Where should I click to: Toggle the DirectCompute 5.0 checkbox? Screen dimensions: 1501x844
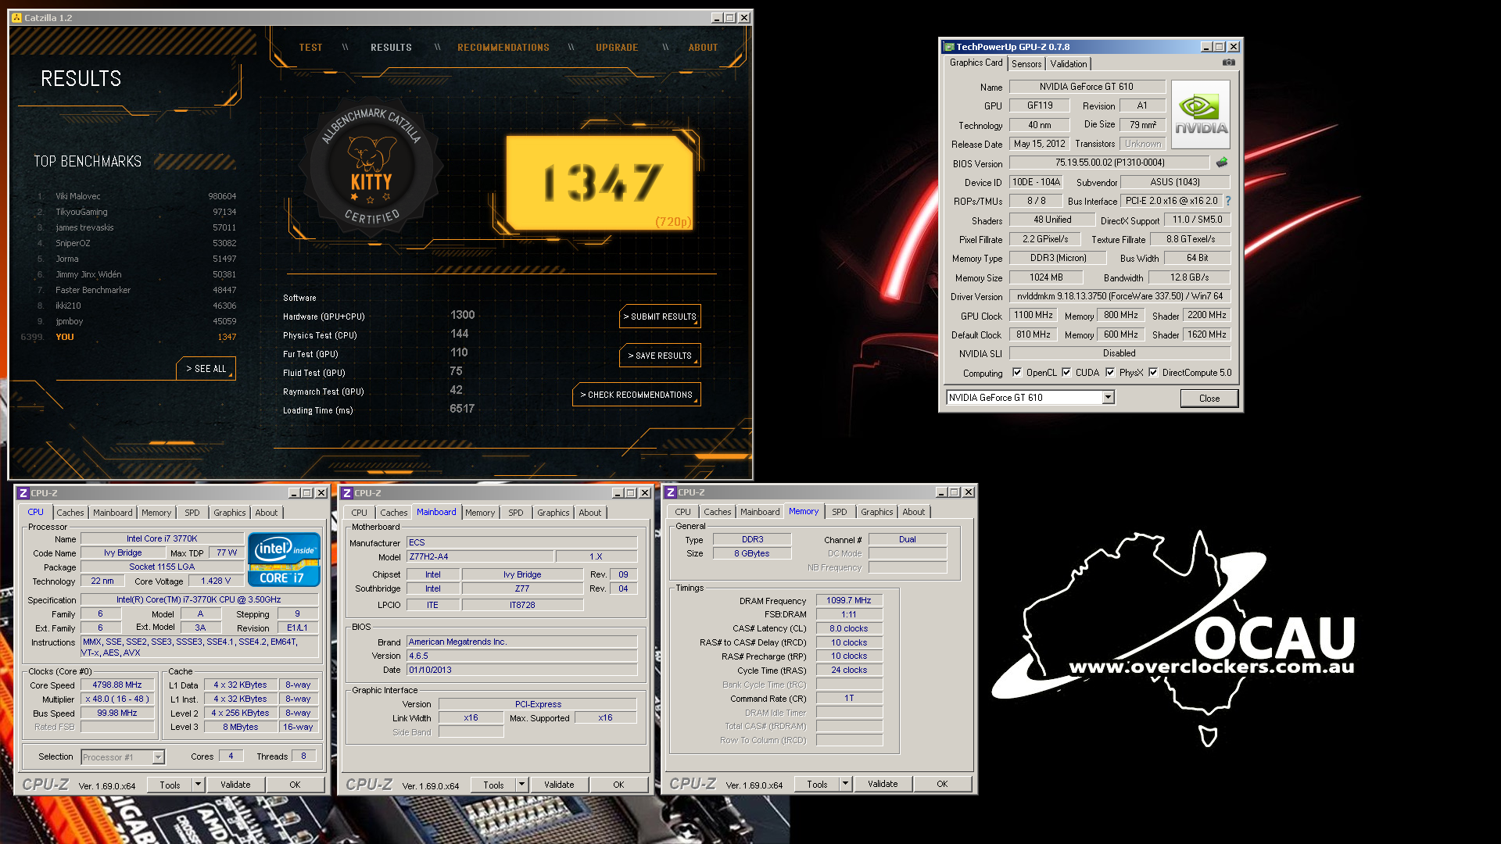[1153, 372]
